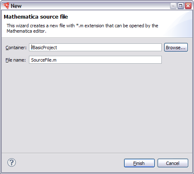Focus the File name text field
This screenshot has height=174, width=194.
tap(95, 60)
